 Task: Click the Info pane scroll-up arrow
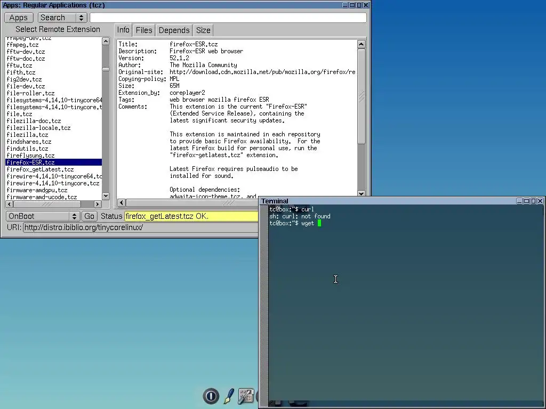(361, 44)
